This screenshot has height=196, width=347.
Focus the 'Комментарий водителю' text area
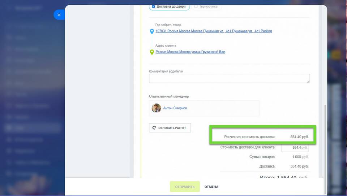tap(229, 78)
